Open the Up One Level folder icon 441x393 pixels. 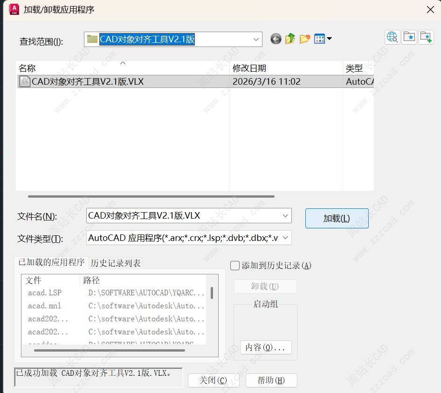click(290, 39)
